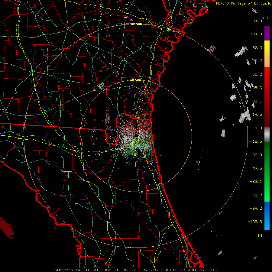Viewport: 272px width, 272px height.
Task: Select the -16.5 legend value
Action: [x=256, y=141]
